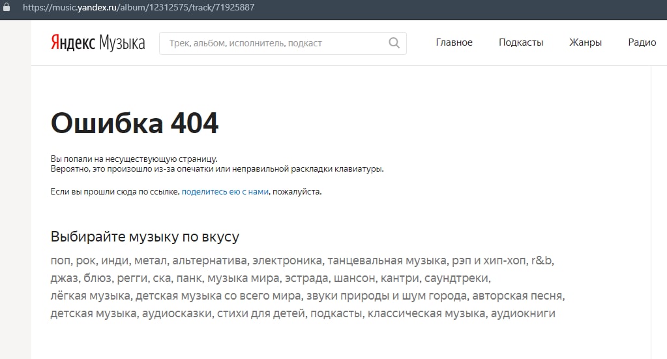
Task: Click the 'Выбирайте музыку по вкусу' heading
Action: [x=145, y=236]
